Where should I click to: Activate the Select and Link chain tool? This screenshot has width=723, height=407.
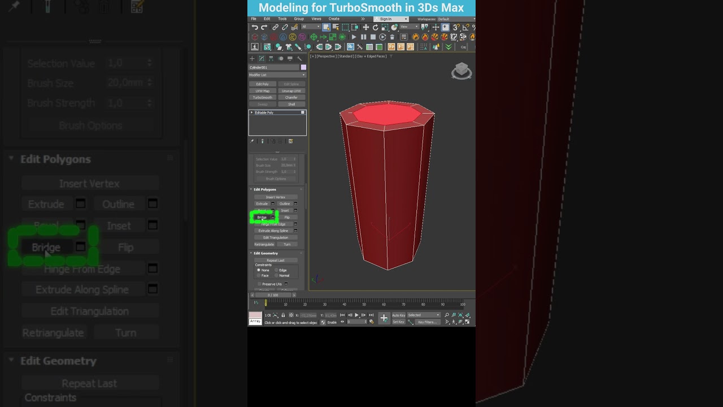tap(276, 27)
